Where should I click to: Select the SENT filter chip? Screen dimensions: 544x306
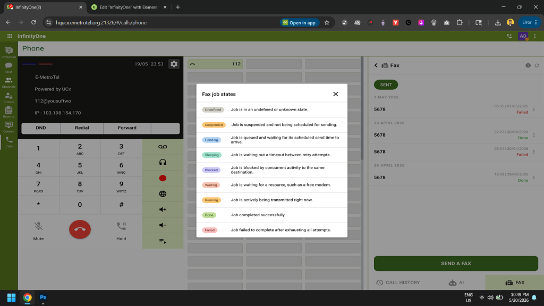tap(386, 84)
